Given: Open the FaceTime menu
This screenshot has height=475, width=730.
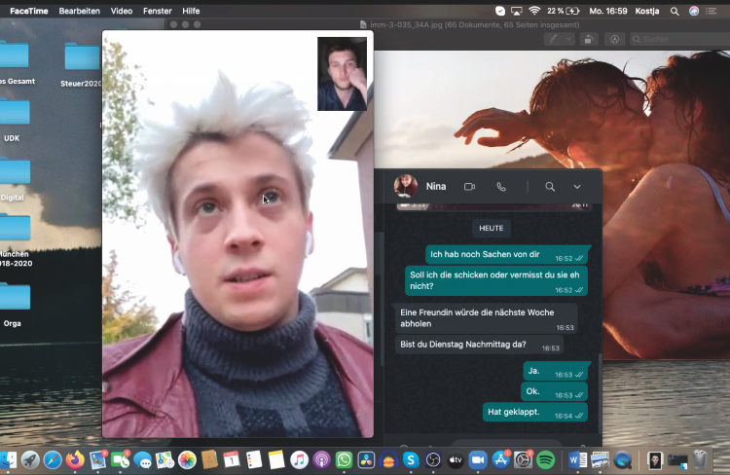Looking at the screenshot, I should 29,11.
